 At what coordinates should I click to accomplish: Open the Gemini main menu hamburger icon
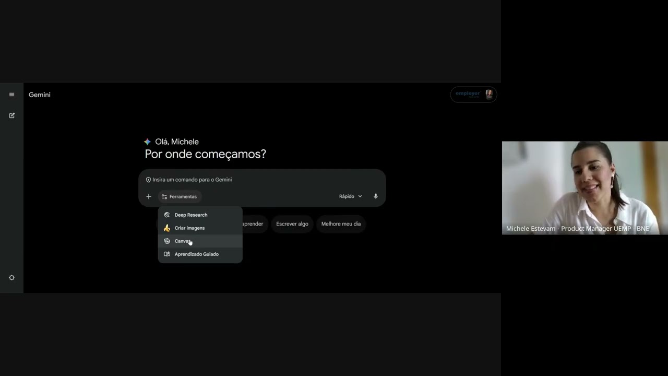tap(11, 95)
